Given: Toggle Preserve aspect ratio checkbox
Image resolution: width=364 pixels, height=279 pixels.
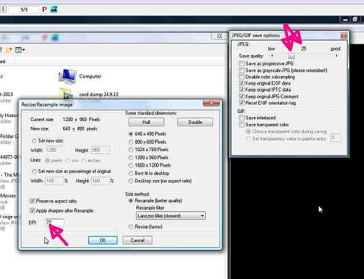Looking at the screenshot, I should tap(32, 201).
